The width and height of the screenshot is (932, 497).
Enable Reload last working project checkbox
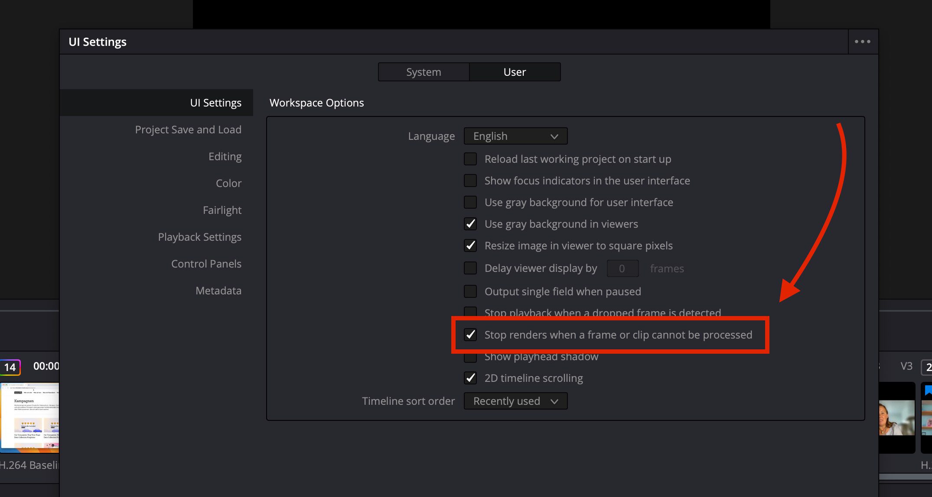pyautogui.click(x=470, y=159)
